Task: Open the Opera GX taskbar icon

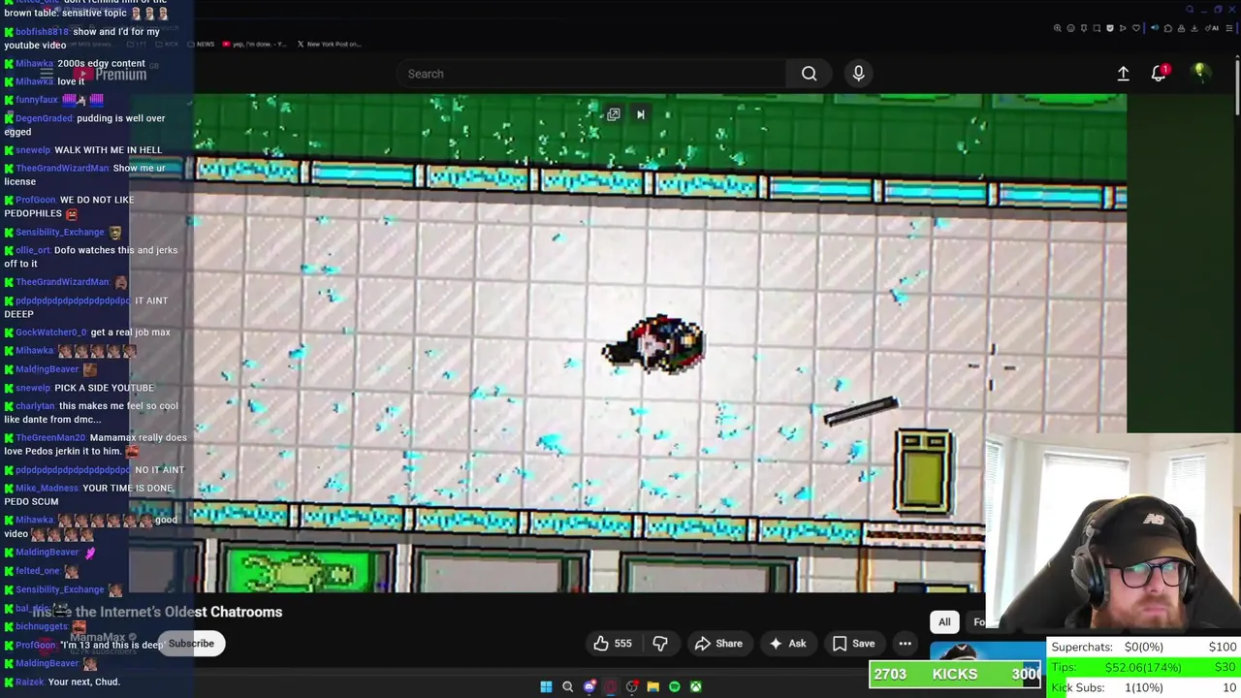Action: click(611, 687)
